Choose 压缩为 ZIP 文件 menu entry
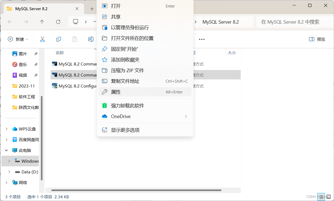The width and height of the screenshot is (334, 201). click(145, 70)
